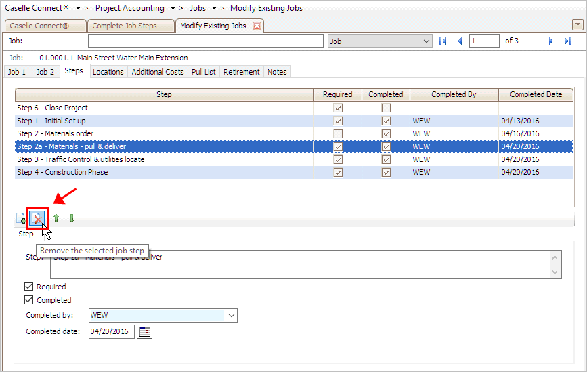Move selected step up with green arrow
Viewport: 587px width, 372px height.
tap(56, 219)
